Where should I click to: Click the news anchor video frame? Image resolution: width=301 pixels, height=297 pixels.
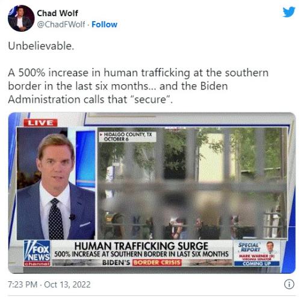coord(56,183)
